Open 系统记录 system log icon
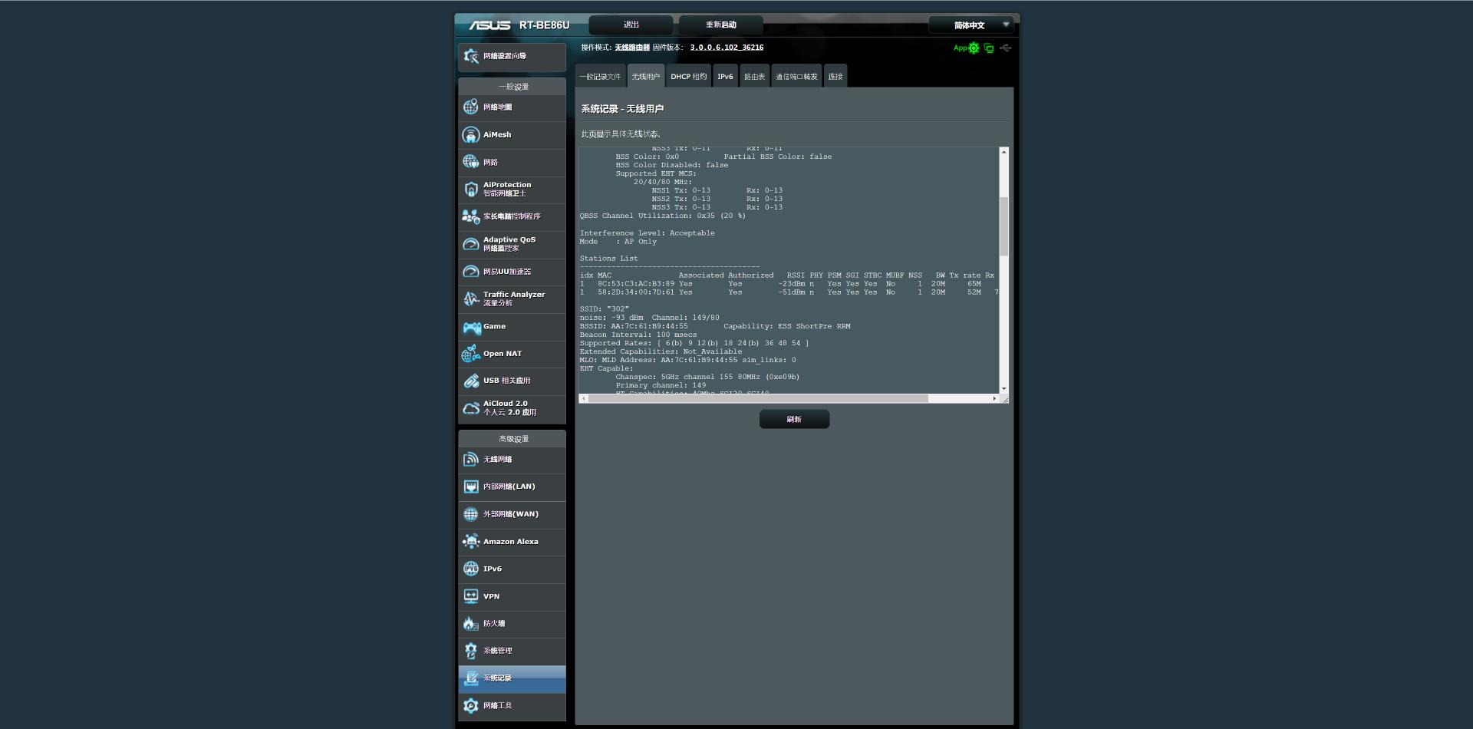Image resolution: width=1473 pixels, height=729 pixels. pyautogui.click(x=471, y=678)
